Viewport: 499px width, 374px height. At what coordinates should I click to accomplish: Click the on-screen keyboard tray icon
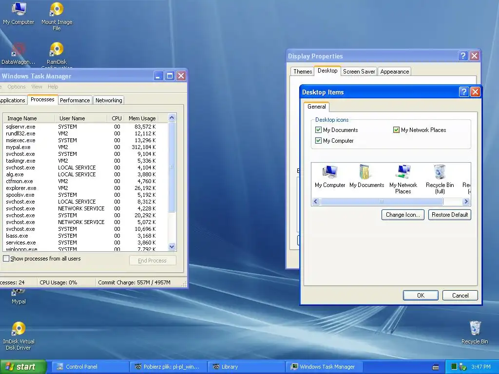[x=436, y=367]
